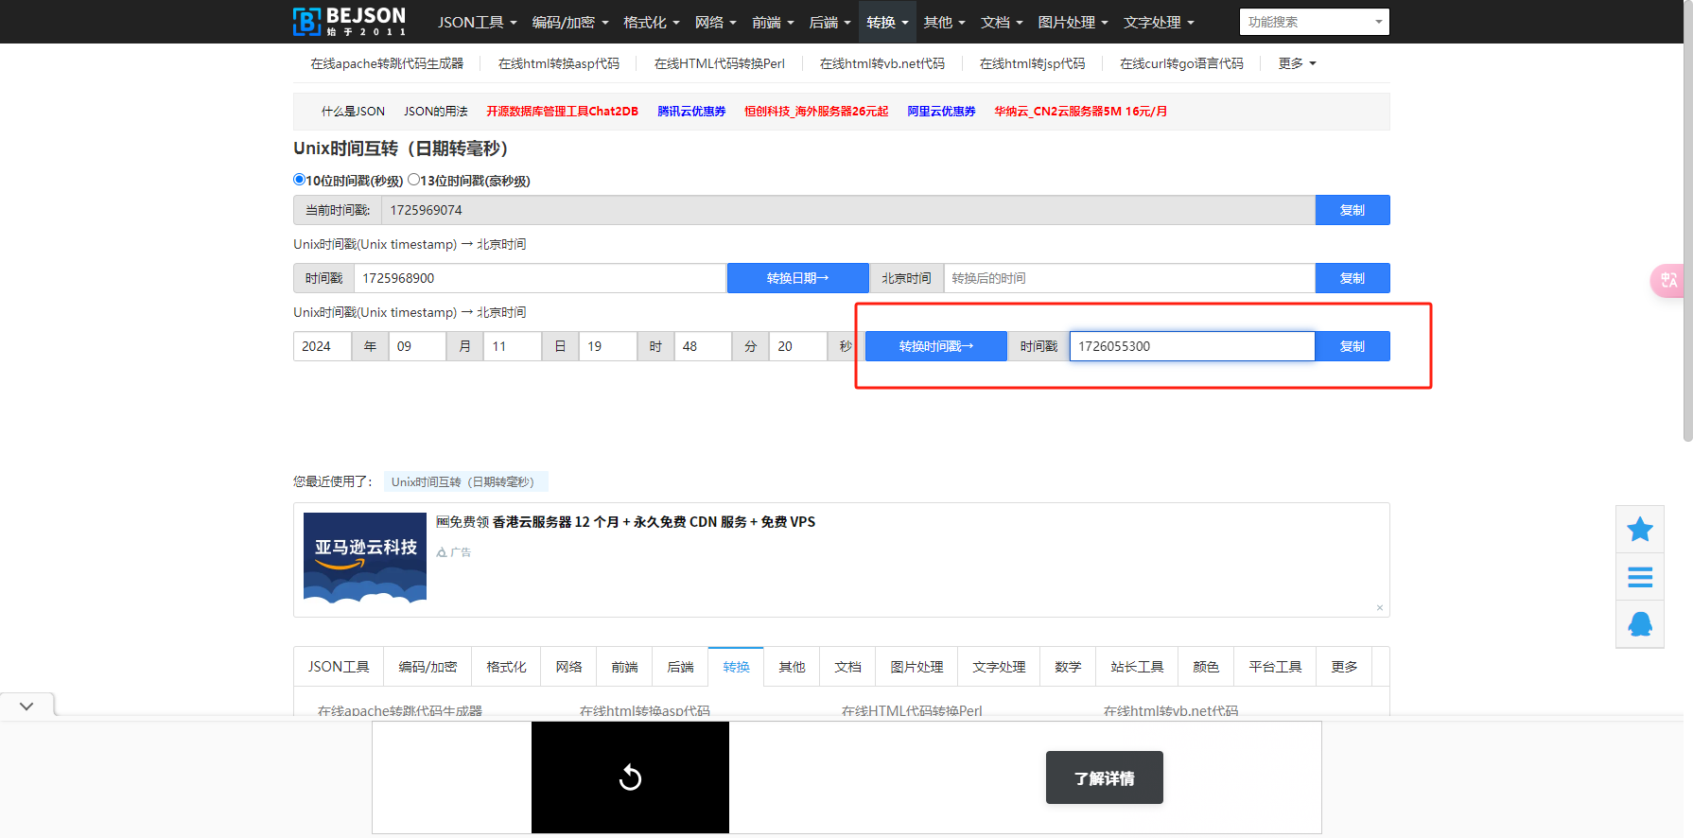The image size is (1693, 838).
Task: Switch to the 数学 tab
Action: point(1067,667)
